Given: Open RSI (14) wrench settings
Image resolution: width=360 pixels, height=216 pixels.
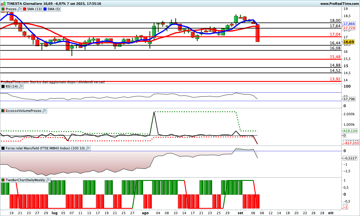Looking at the screenshot, I should 21,86.
